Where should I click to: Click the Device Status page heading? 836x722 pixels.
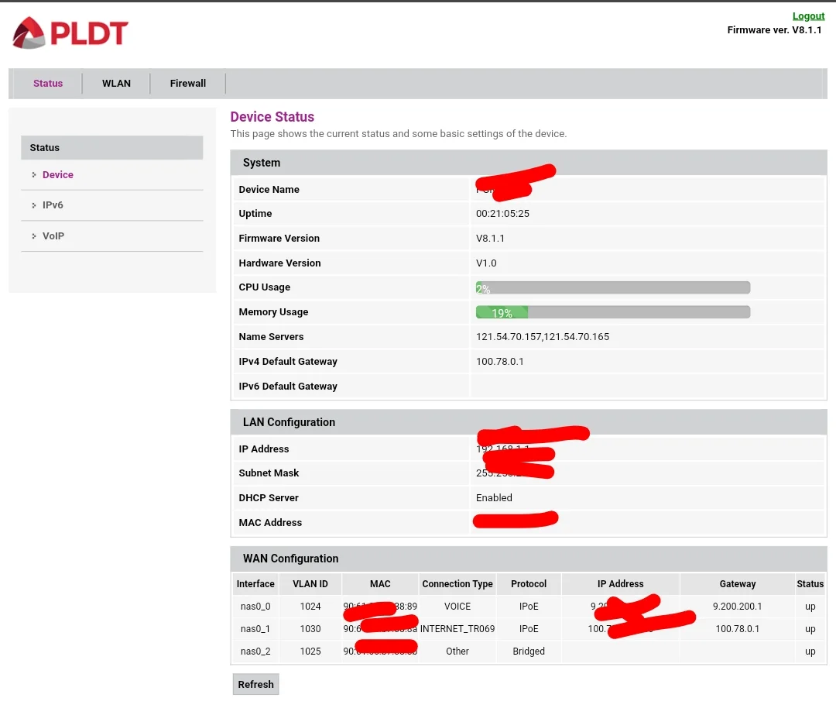(272, 117)
